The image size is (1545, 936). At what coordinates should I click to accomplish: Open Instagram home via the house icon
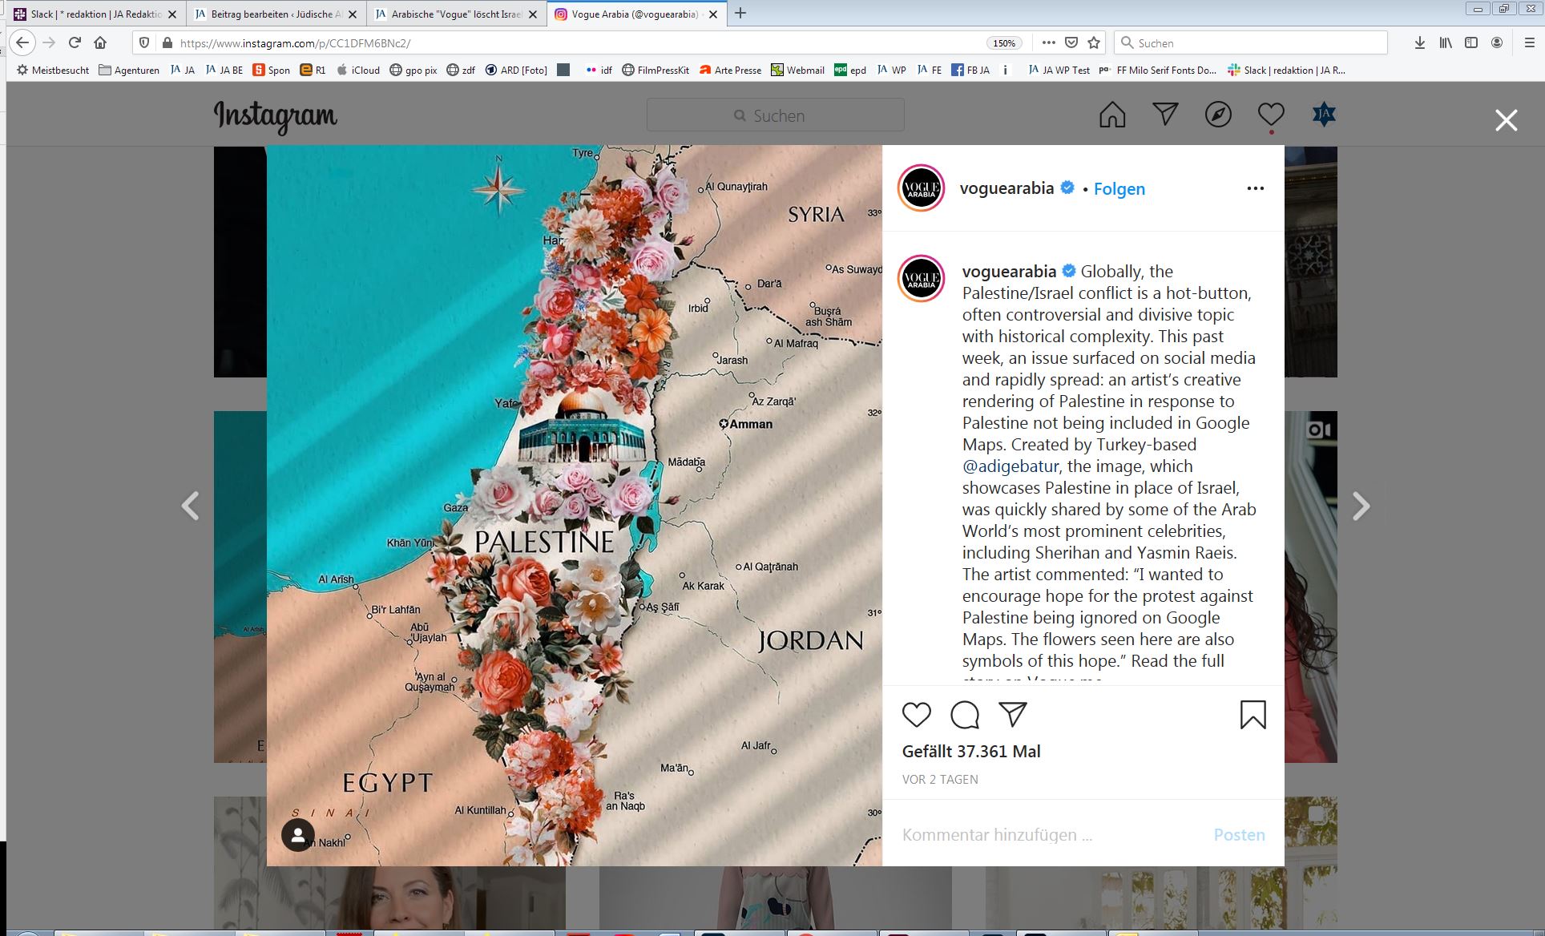(x=1112, y=115)
